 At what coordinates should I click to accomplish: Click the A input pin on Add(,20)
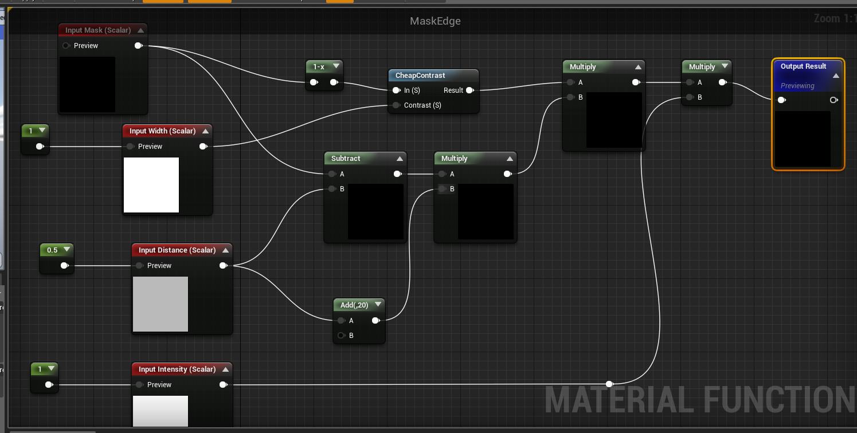(x=341, y=320)
